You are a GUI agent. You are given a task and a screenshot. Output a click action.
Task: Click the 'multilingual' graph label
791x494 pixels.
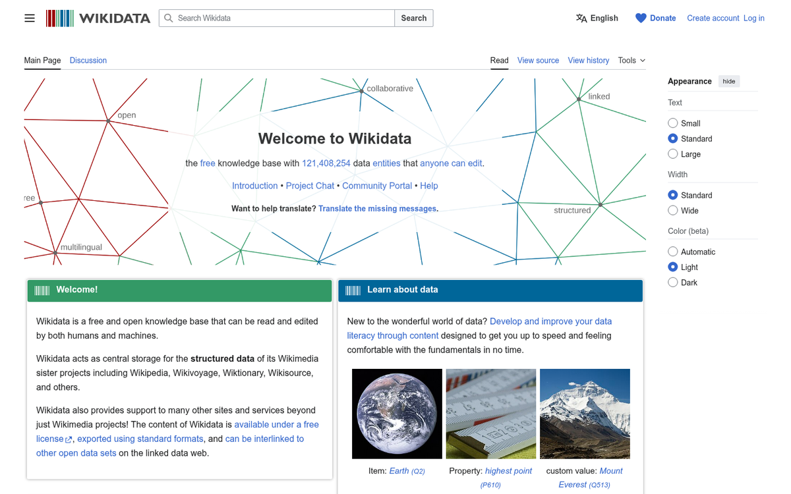81,247
